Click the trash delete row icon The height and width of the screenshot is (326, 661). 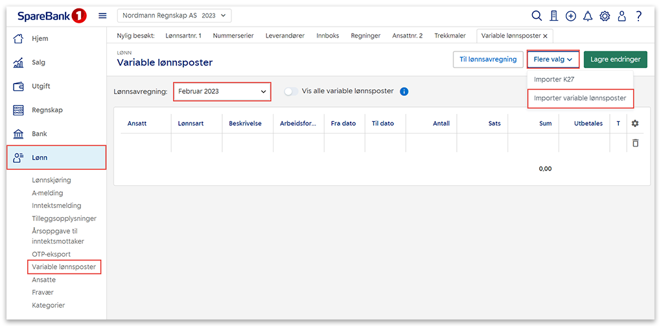coord(635,143)
